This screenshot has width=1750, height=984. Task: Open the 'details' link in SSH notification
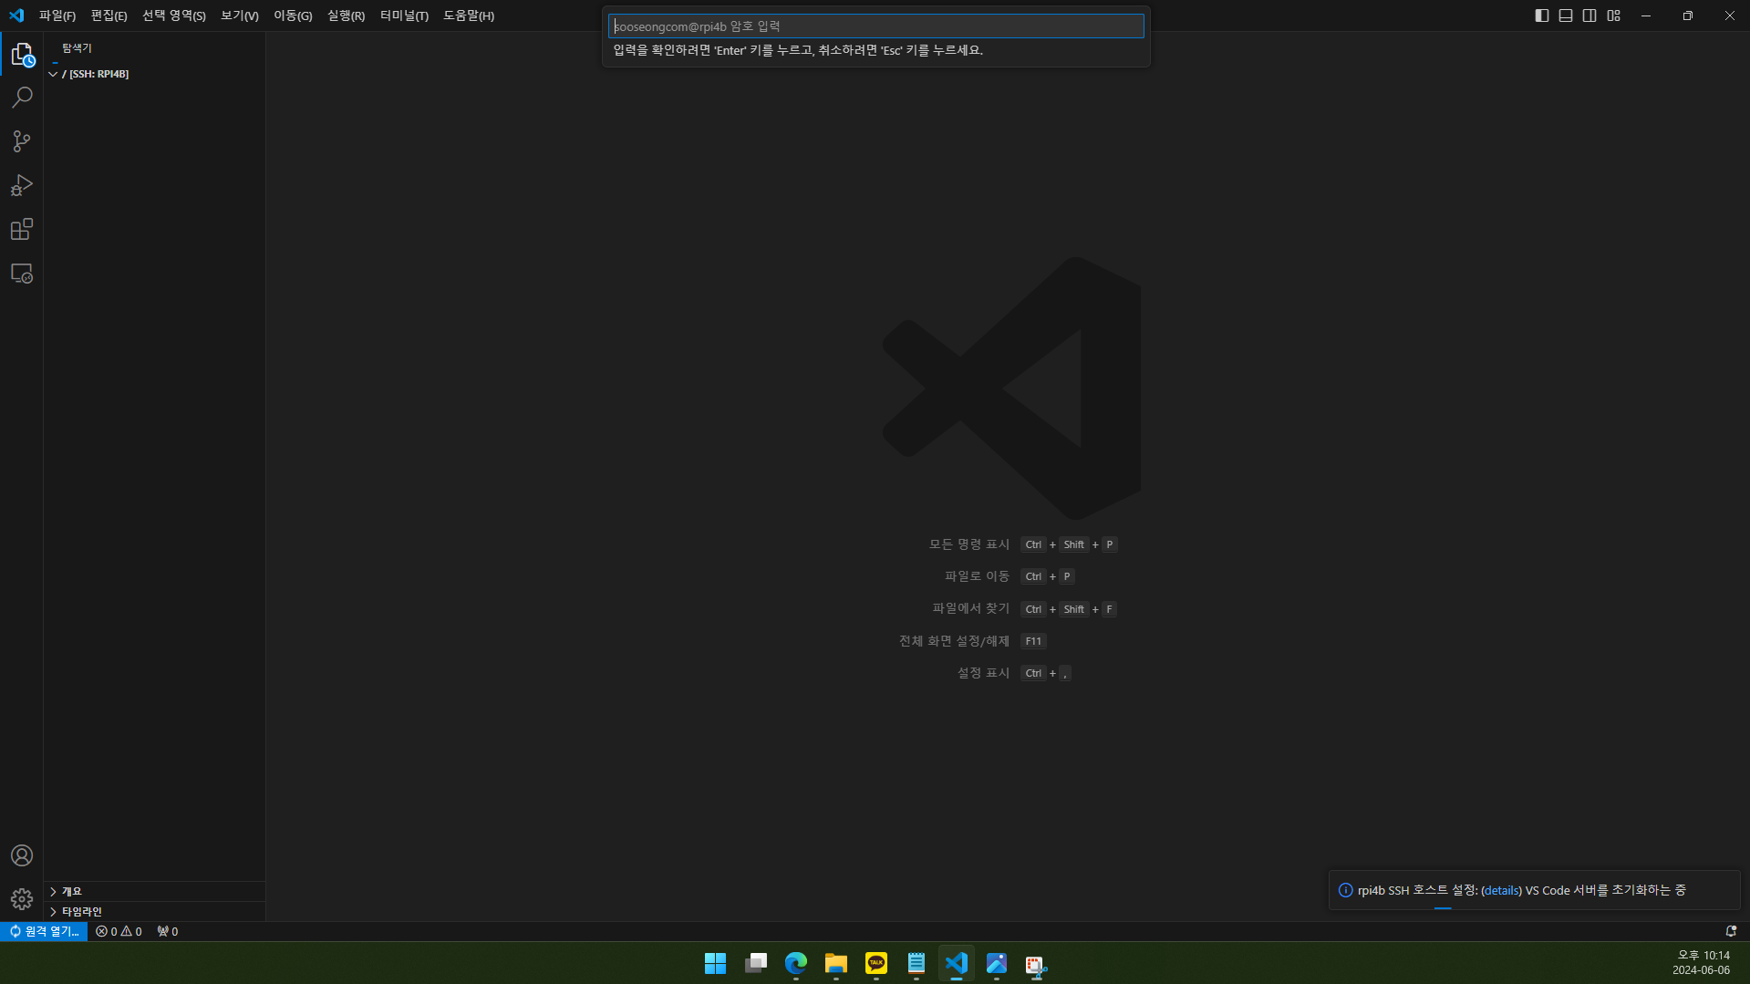(x=1501, y=890)
